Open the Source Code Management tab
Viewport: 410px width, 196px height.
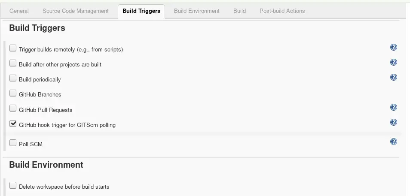[76, 11]
